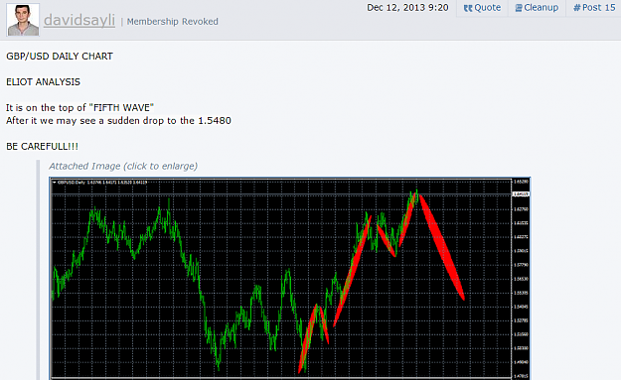The width and height of the screenshot is (621, 380).
Task: Click the 'GBP/USD DAILY CHART' text line
Action: pyautogui.click(x=60, y=57)
